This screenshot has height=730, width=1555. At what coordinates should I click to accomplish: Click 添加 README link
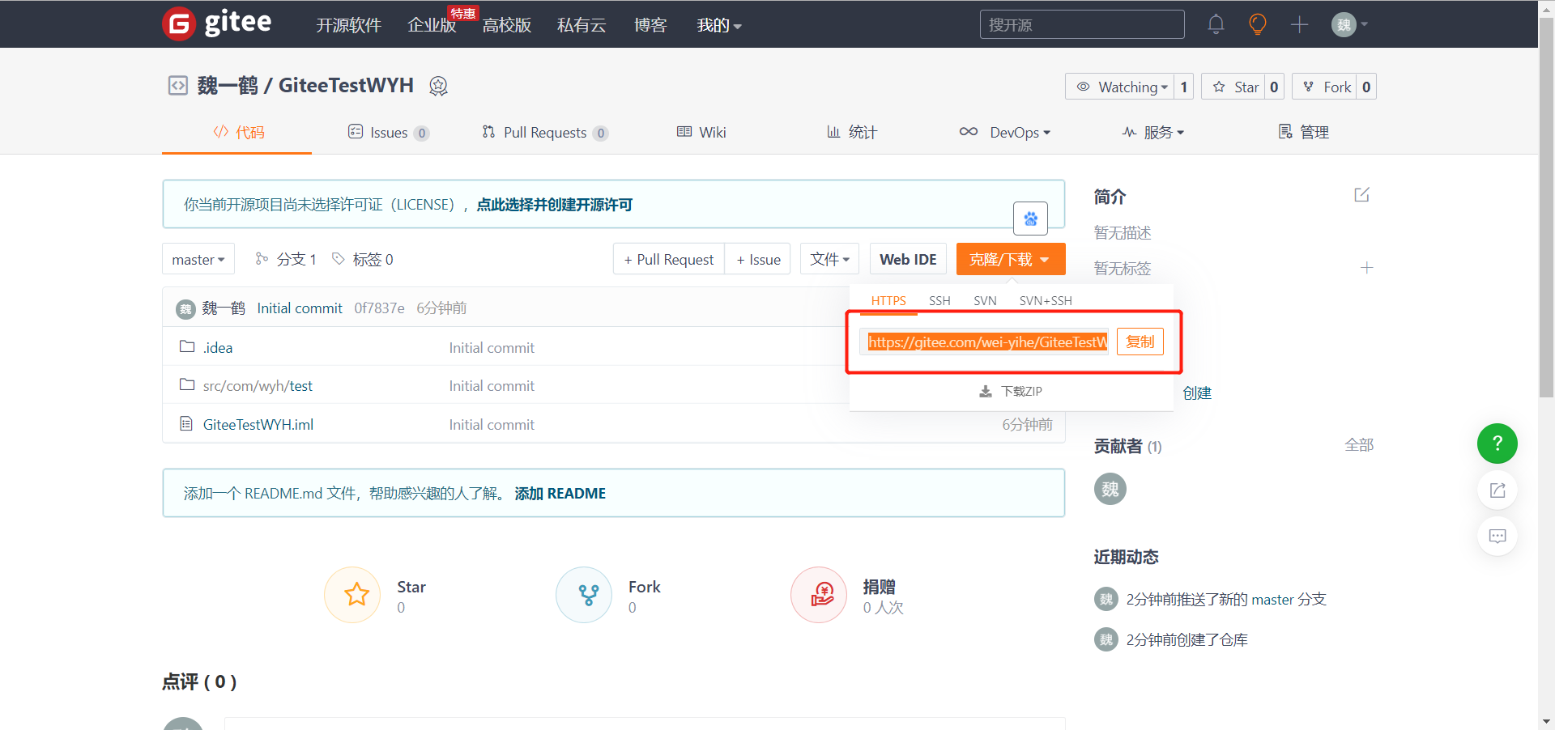(560, 493)
